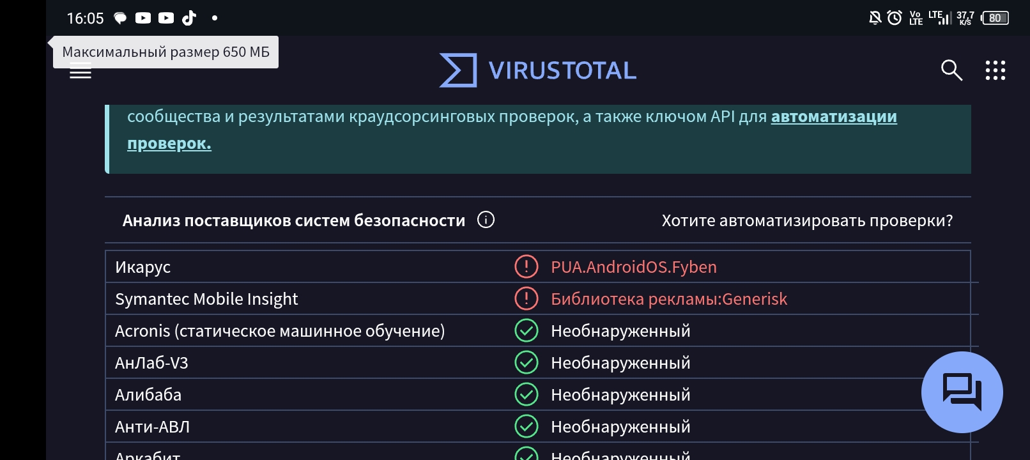The width and height of the screenshot is (1030, 460).
Task: Click the alert icon in the Икарус row
Action: coord(527,266)
